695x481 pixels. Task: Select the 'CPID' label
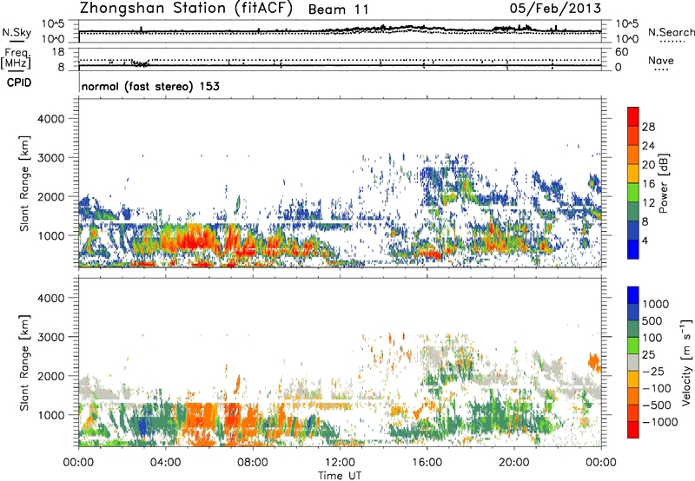click(19, 82)
